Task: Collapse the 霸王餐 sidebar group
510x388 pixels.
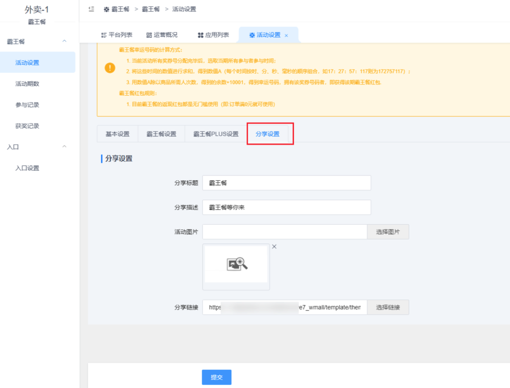Action: [64, 41]
